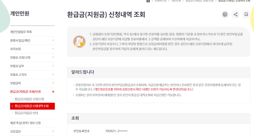Expand the 보험급여 sidebar menu
Screen dimensions: 254x137
(x=32, y=83)
